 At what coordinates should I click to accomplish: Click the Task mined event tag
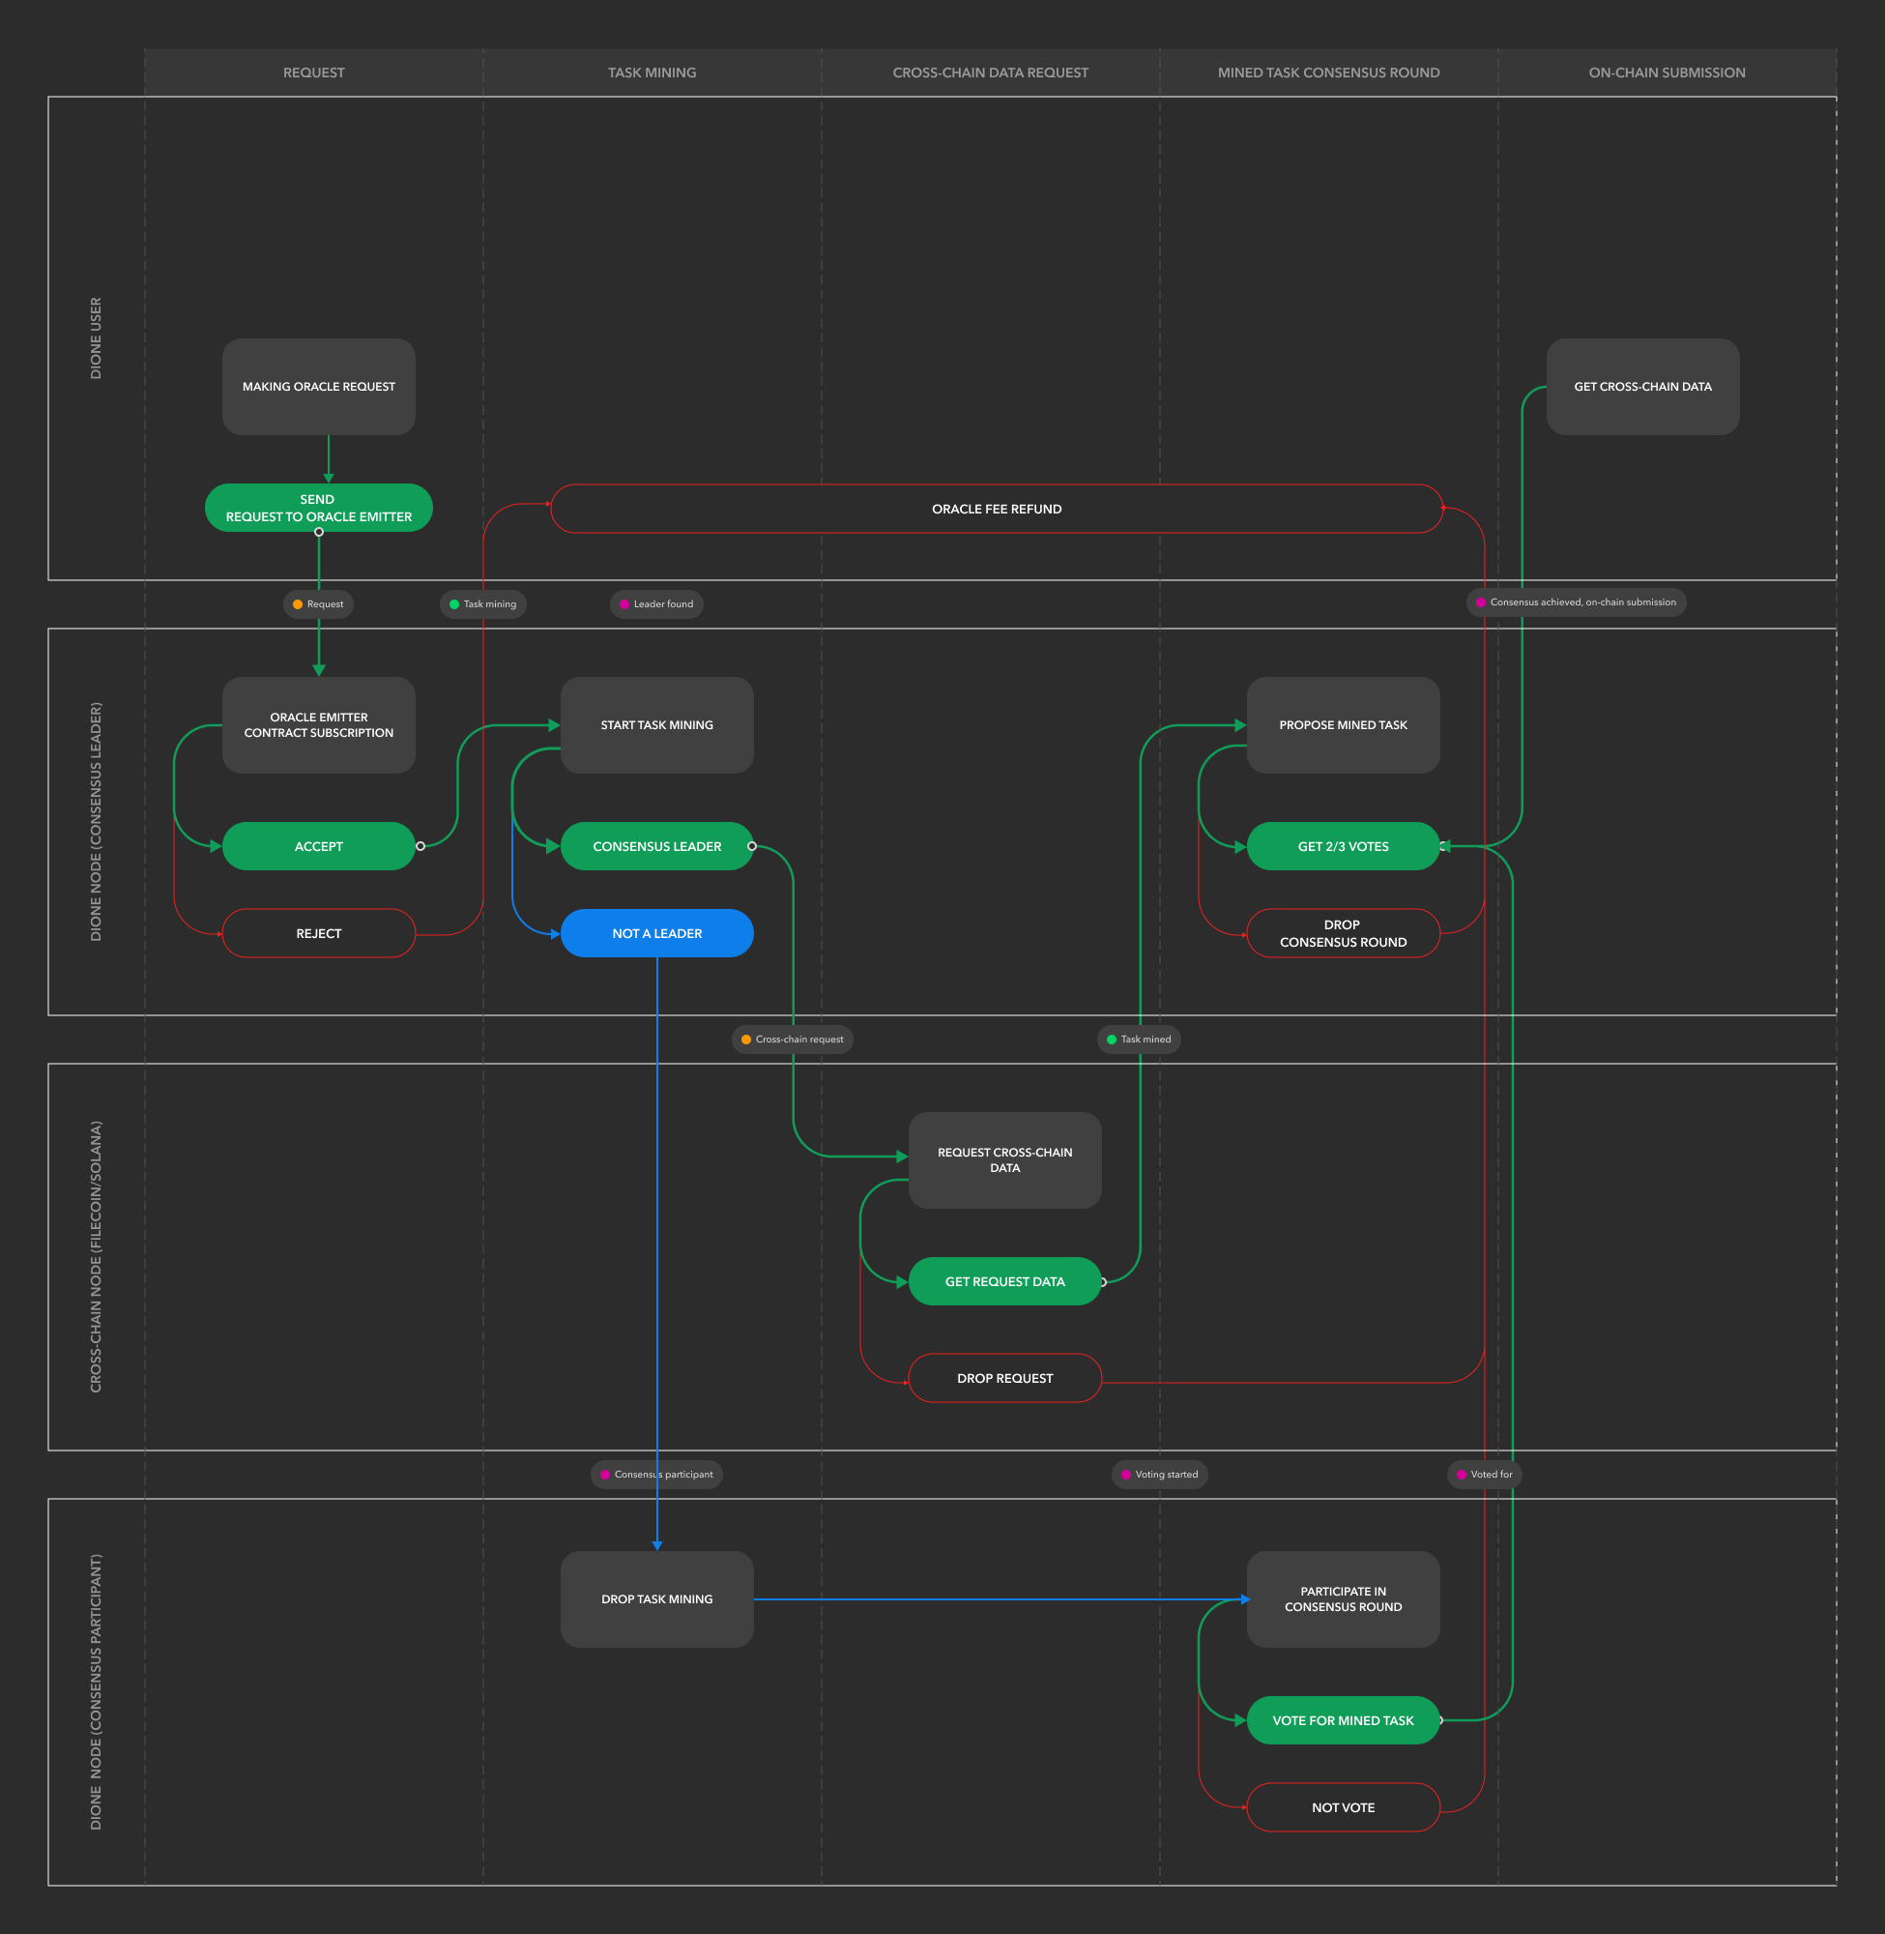(x=1138, y=1039)
